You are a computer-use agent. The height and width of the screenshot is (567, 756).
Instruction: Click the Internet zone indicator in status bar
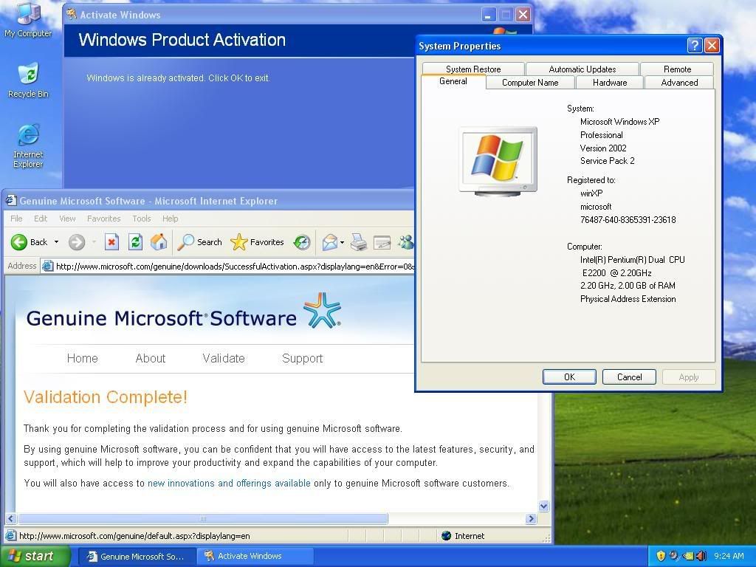click(464, 536)
